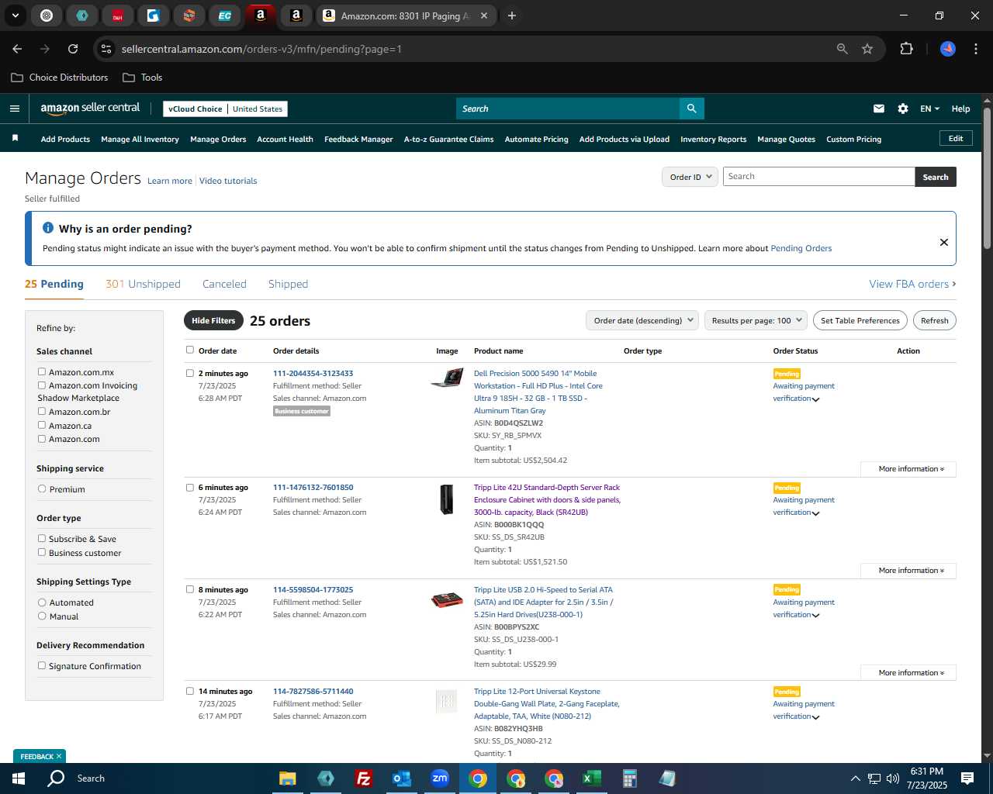Viewport: 993px width, 794px height.
Task: Click the magnifier search button in header
Action: (691, 109)
